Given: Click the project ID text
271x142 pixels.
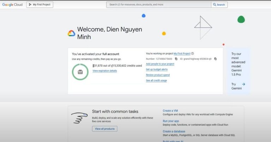Looking at the screenshot, I should pos(195,59).
